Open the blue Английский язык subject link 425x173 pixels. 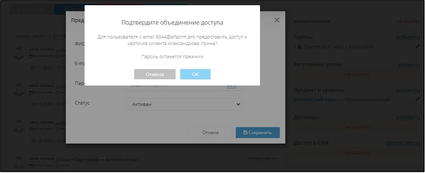pyautogui.click(x=315, y=99)
